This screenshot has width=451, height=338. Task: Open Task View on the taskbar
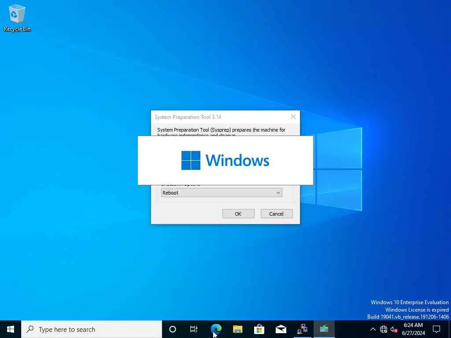(x=194, y=329)
